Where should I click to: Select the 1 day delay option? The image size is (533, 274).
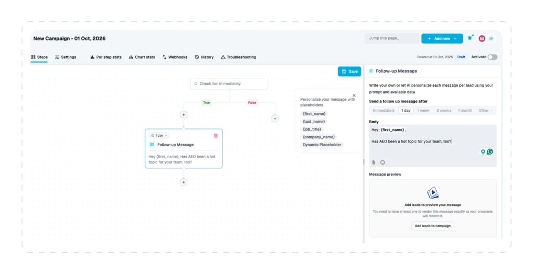(x=406, y=110)
